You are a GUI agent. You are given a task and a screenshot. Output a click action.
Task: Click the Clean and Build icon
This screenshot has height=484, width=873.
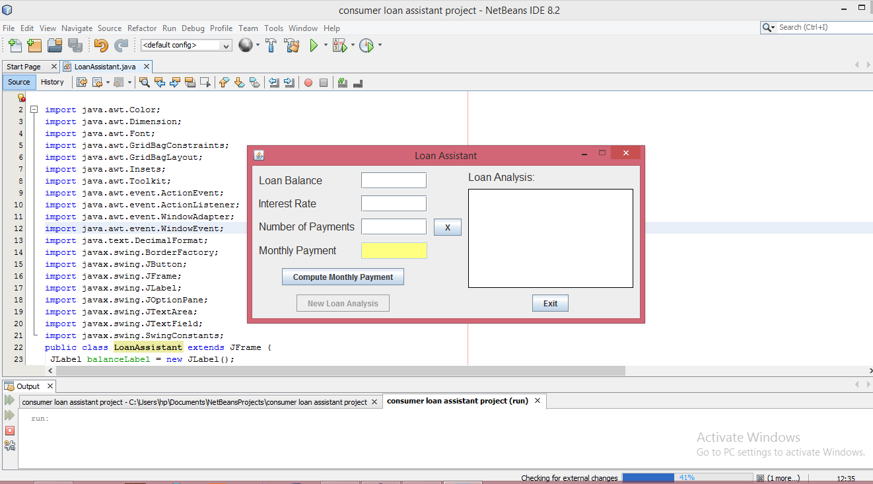pyautogui.click(x=292, y=46)
